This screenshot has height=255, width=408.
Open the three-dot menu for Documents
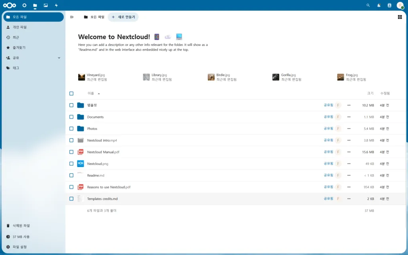[x=349, y=117]
